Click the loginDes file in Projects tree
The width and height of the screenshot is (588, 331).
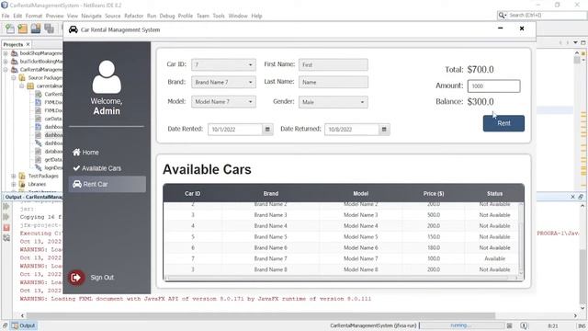tap(49, 167)
